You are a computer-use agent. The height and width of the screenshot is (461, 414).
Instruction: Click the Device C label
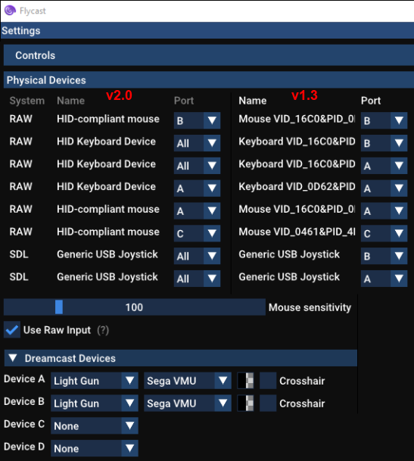pyautogui.click(x=24, y=424)
